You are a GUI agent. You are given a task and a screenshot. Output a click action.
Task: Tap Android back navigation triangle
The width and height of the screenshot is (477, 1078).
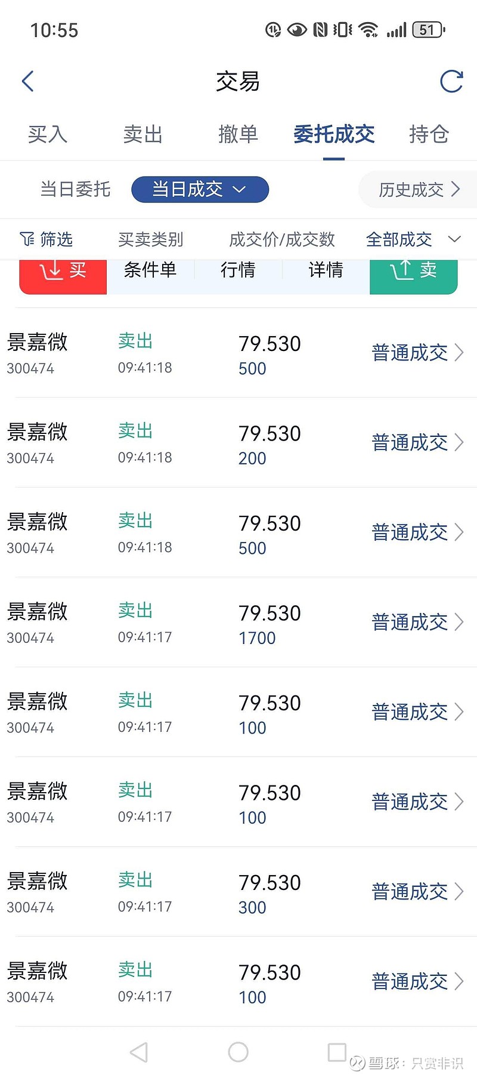[139, 1052]
